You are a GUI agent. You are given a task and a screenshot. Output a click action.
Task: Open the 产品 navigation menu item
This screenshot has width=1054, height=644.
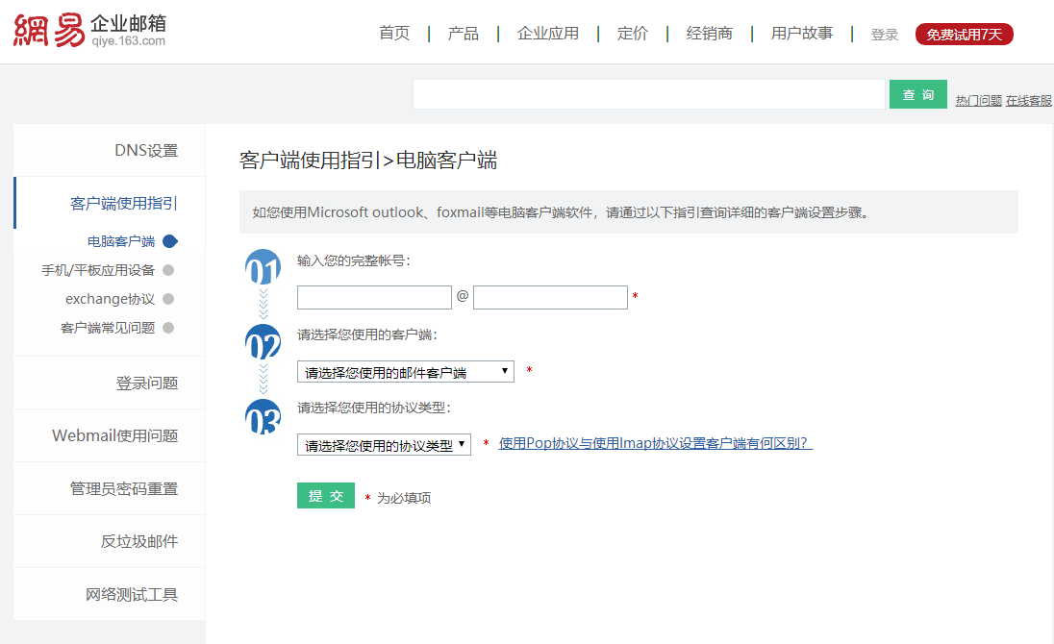[463, 34]
